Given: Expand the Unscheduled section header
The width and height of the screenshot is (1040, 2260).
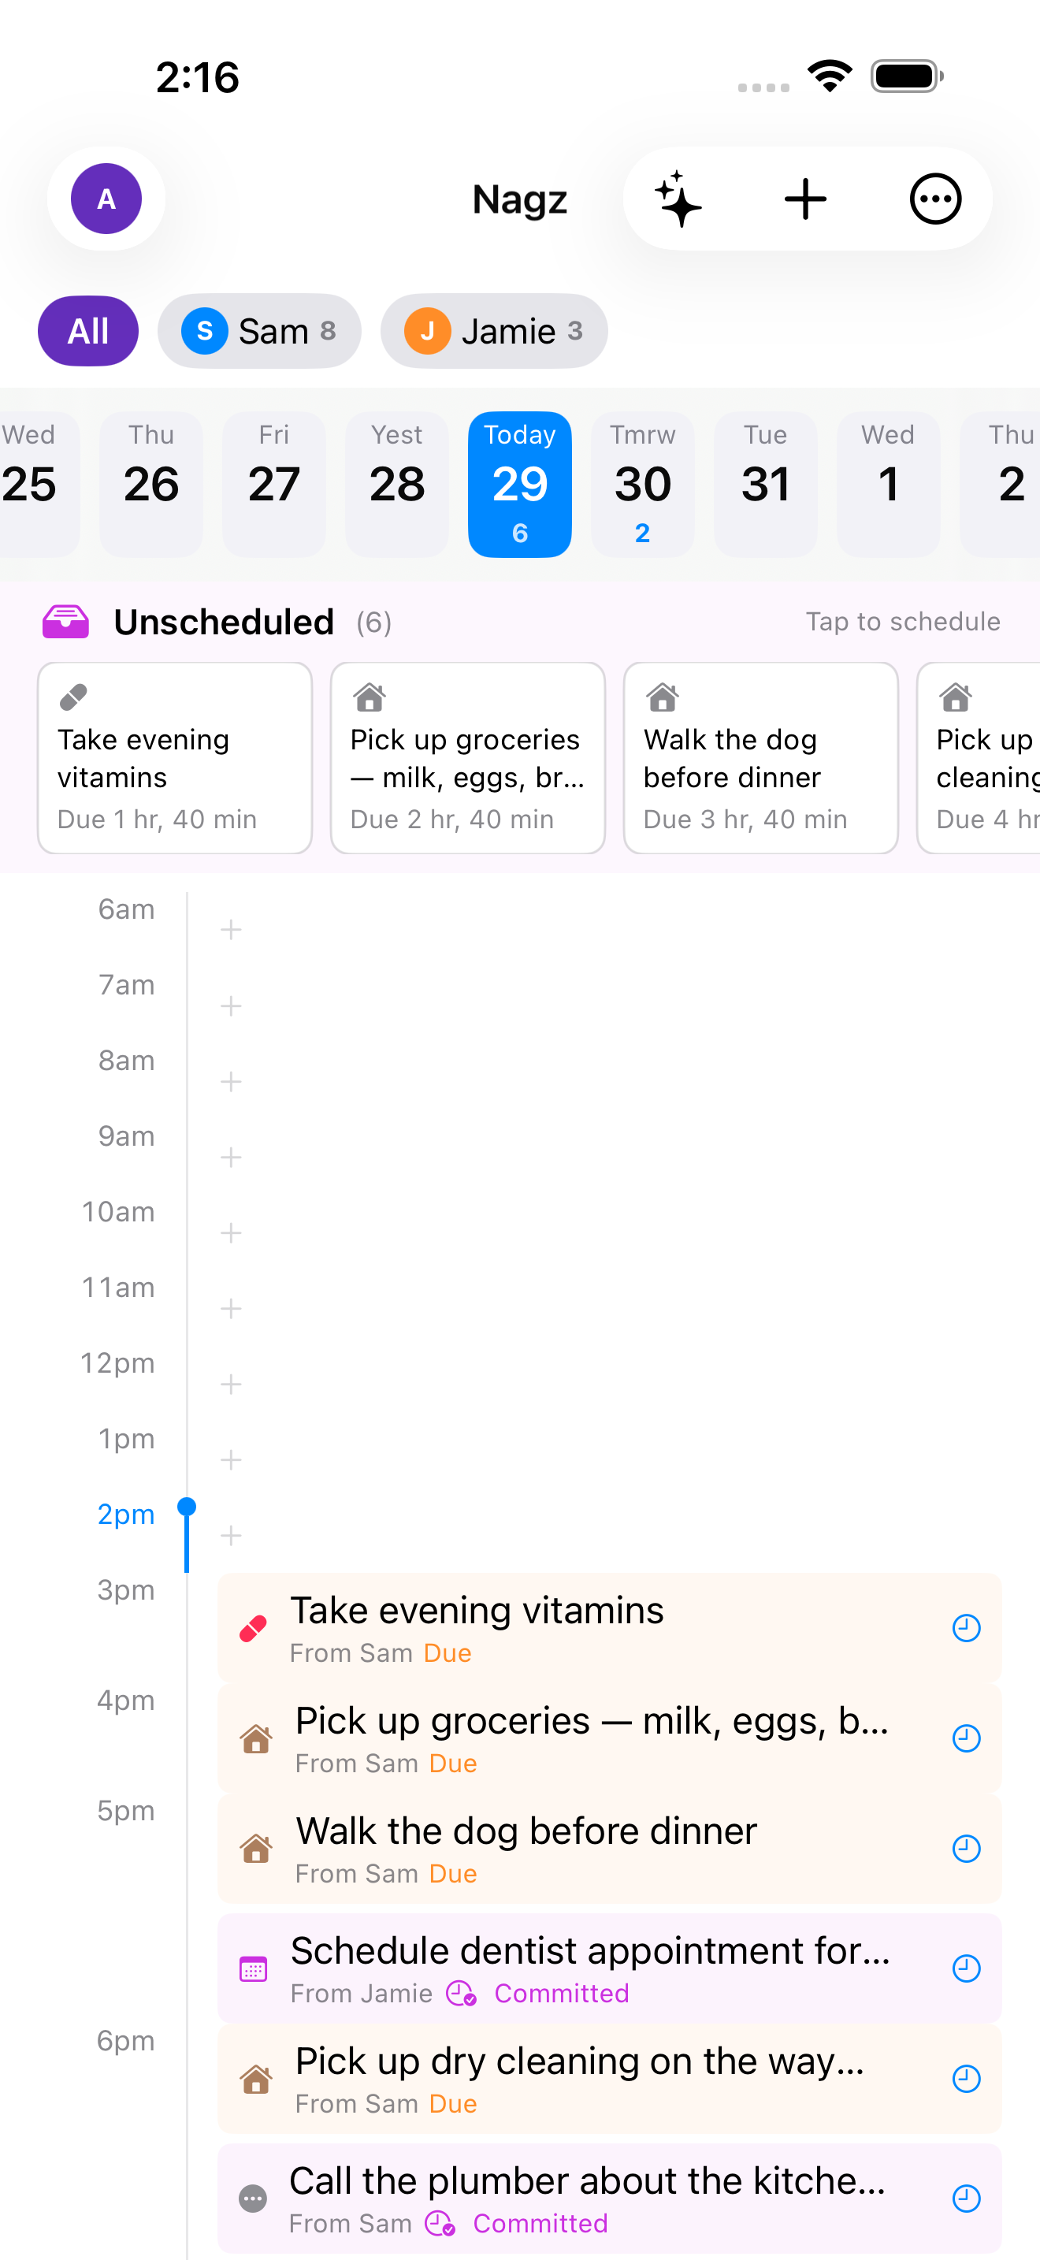Looking at the screenshot, I should coord(224,621).
